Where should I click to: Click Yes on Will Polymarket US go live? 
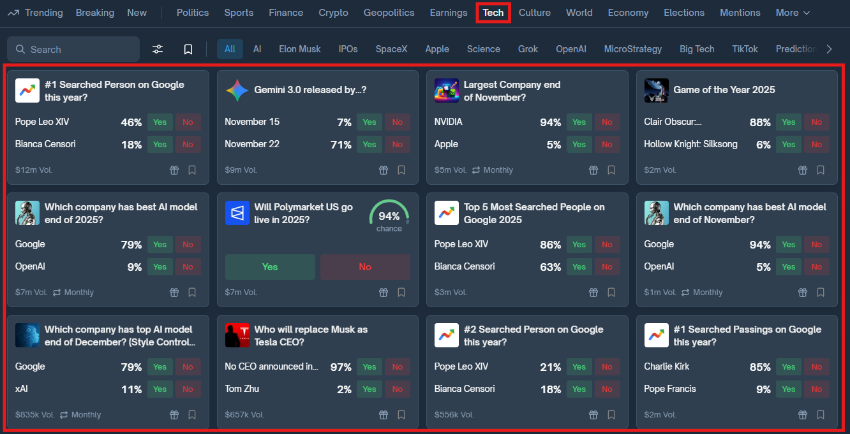(269, 267)
